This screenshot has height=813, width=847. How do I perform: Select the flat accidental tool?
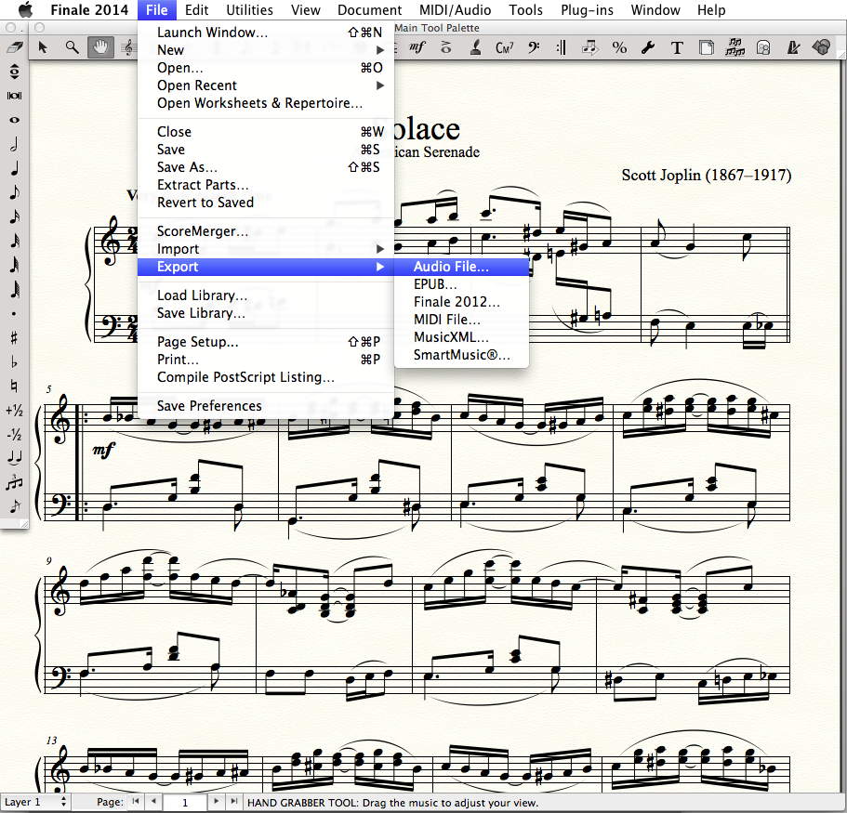click(x=15, y=362)
